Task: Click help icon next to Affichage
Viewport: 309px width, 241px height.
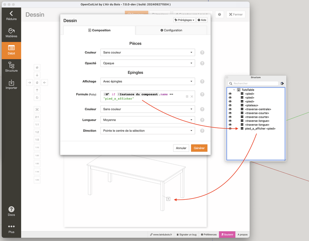Action: click(x=202, y=81)
